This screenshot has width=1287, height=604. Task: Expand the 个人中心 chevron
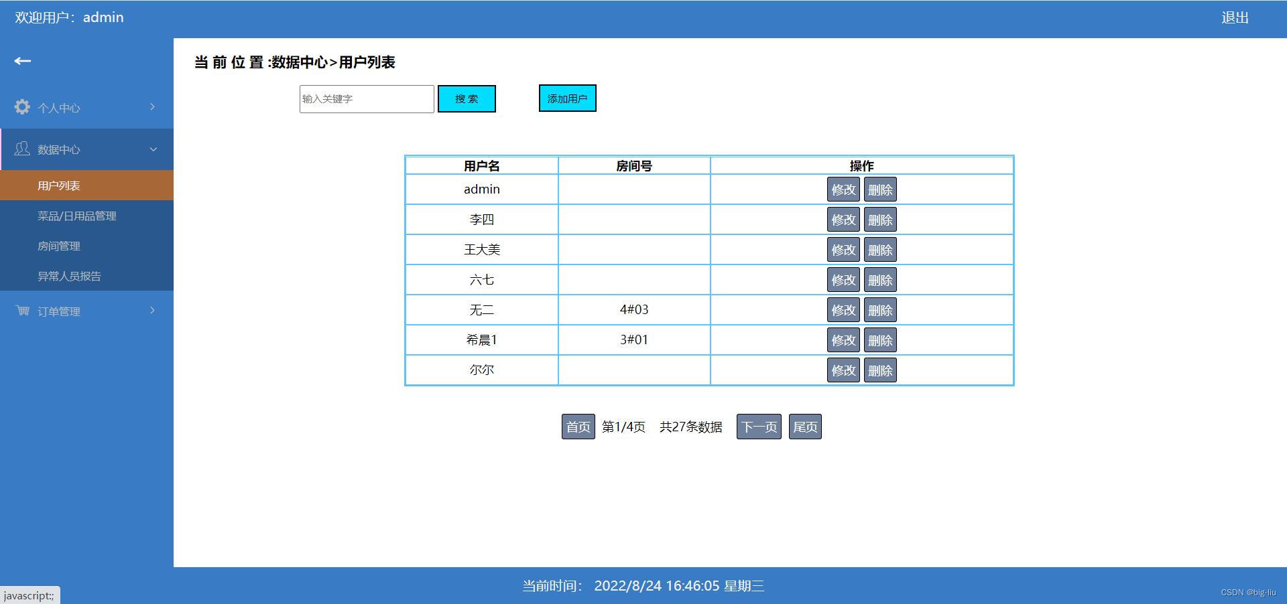(153, 107)
